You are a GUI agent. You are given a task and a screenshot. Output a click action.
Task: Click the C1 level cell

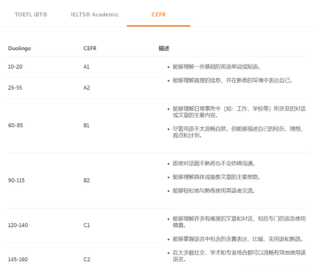click(x=87, y=225)
